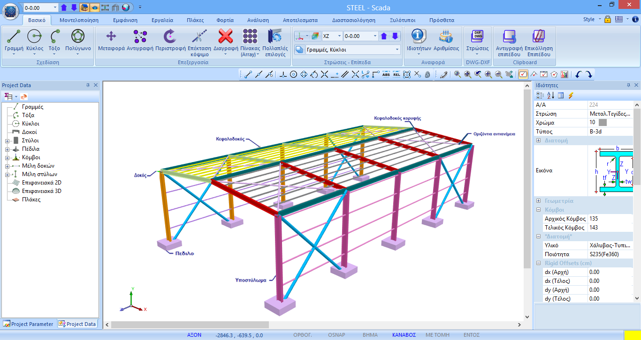Click the parallel lines snap icon
The image size is (641, 340).
point(345,74)
